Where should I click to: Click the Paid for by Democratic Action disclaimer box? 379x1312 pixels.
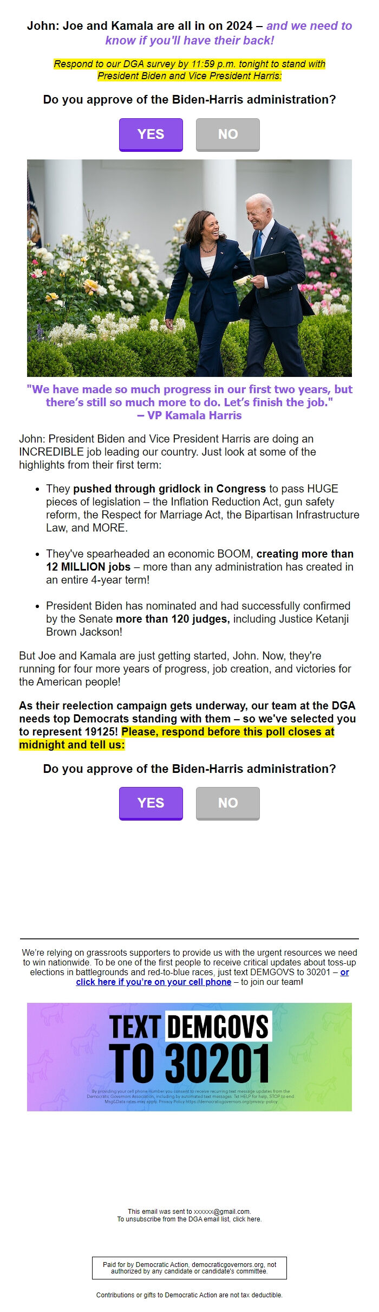coord(190,1264)
